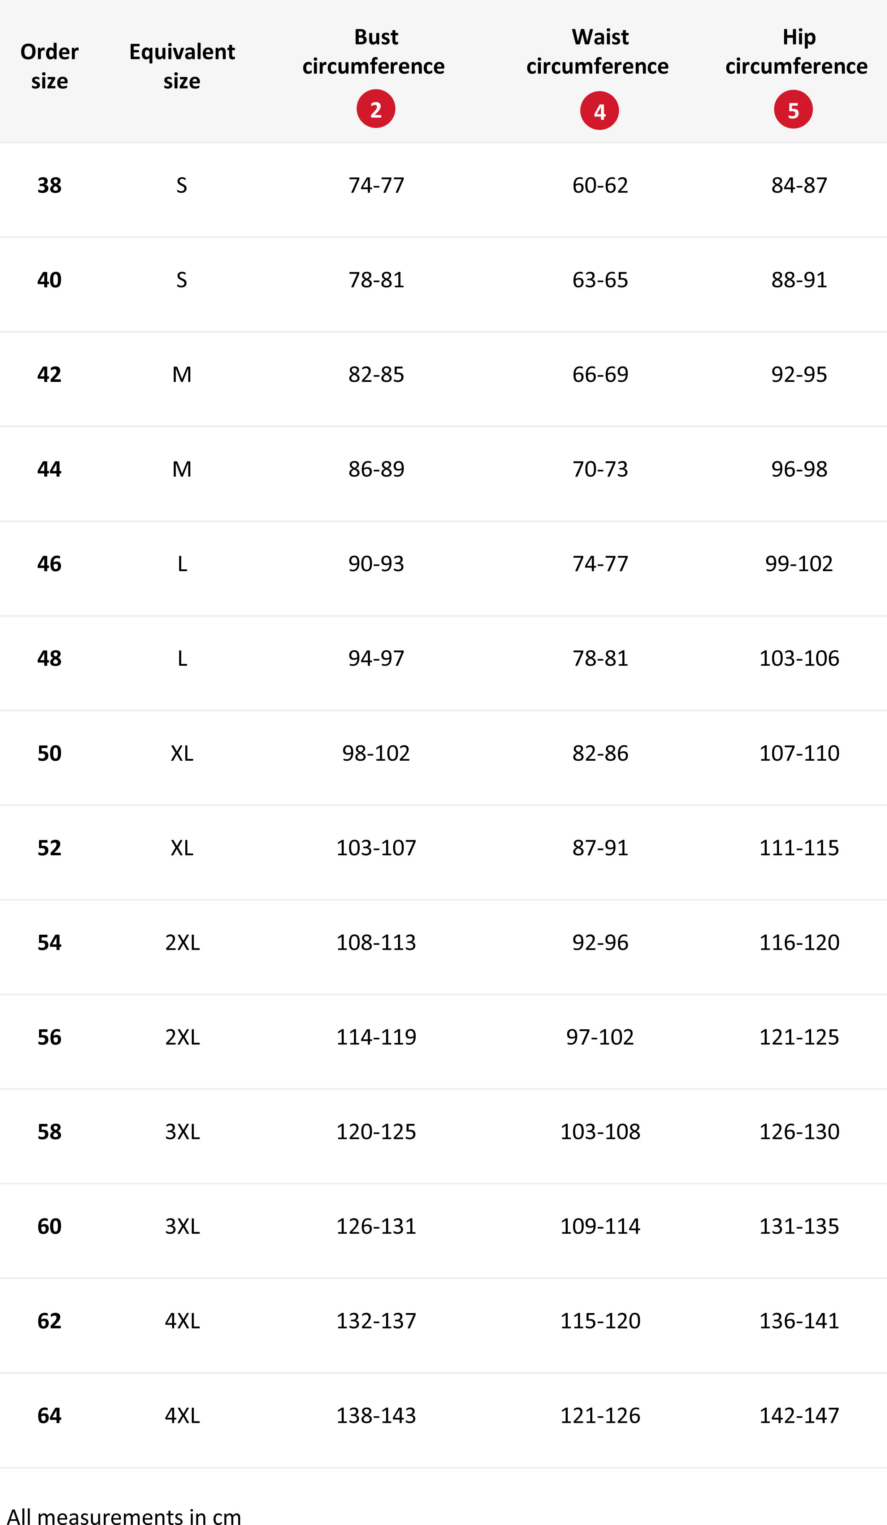Select equivalent size 4XL in row 62
The image size is (887, 1525).
click(x=182, y=1321)
